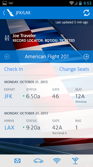Open the envelope message icon
93x167 pixels.
(17, 161)
